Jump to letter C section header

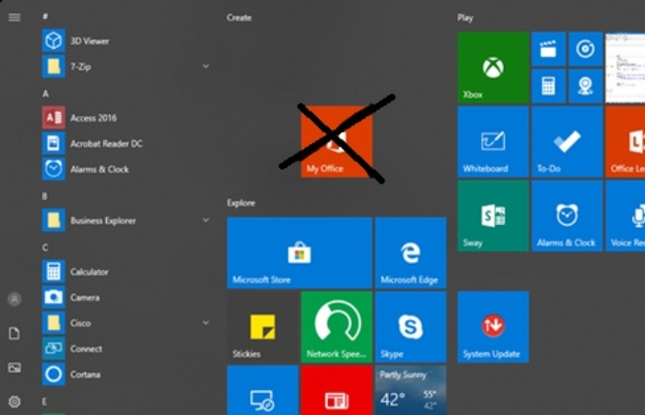pyautogui.click(x=45, y=247)
